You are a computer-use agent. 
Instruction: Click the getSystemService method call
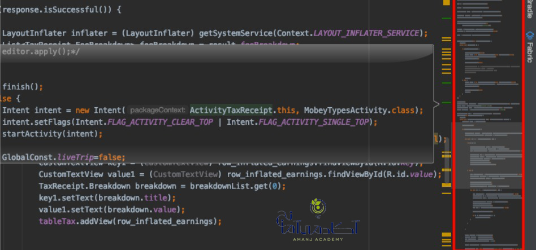[236, 33]
